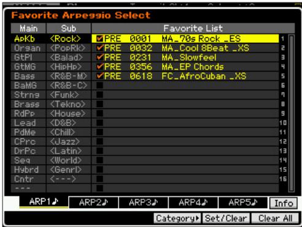Image resolution: width=302 pixels, height=227 pixels.
Task: Click the Clear All button
Action: pyautogui.click(x=275, y=218)
